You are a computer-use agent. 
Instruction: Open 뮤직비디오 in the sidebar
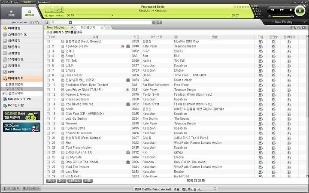pyautogui.click(x=22, y=60)
